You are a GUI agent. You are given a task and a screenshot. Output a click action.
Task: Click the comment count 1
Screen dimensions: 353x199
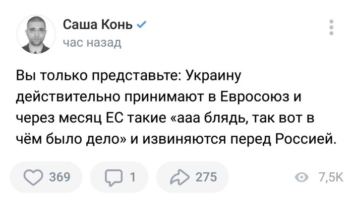click(x=133, y=177)
